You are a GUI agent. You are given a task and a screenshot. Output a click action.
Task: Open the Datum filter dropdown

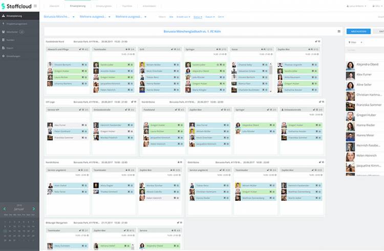pos(210,17)
